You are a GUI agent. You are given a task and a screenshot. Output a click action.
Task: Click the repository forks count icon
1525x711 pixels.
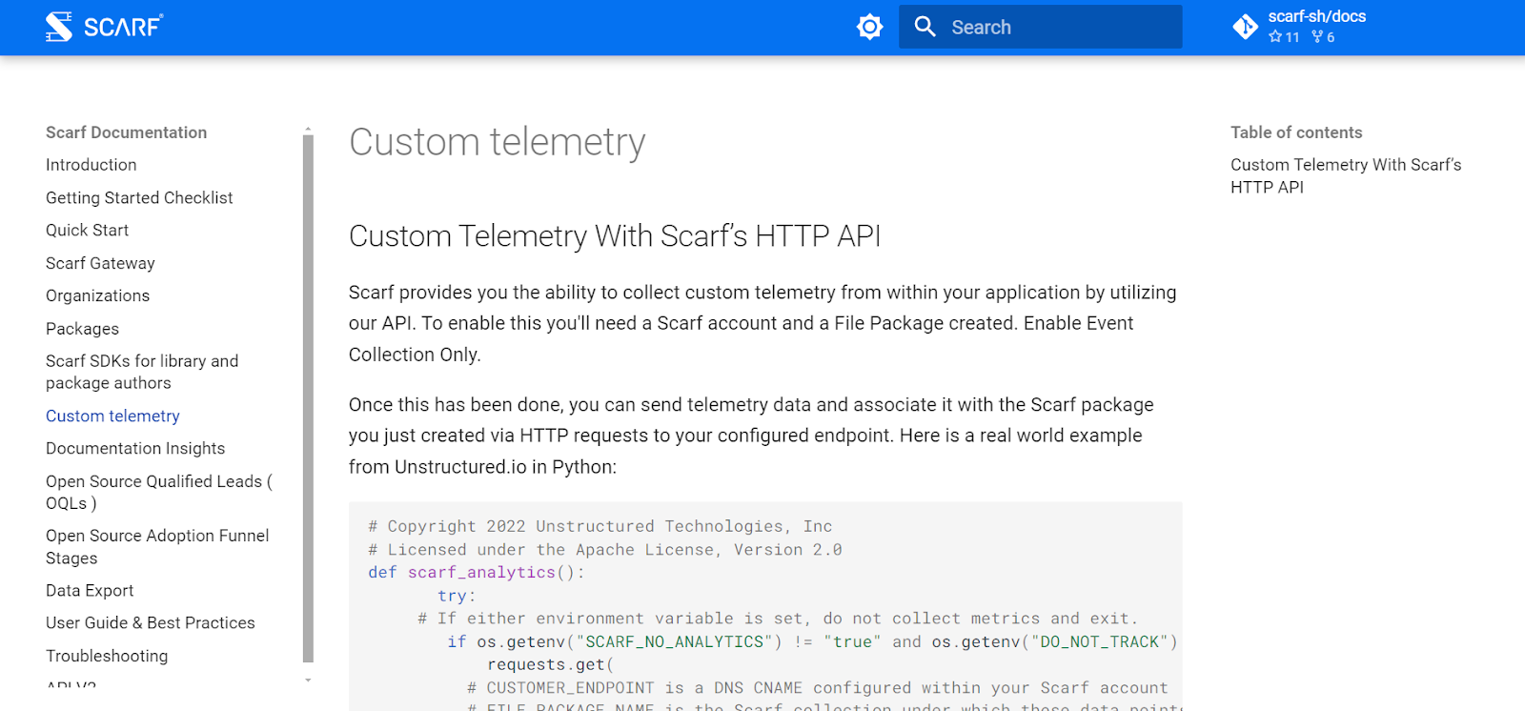[1317, 37]
